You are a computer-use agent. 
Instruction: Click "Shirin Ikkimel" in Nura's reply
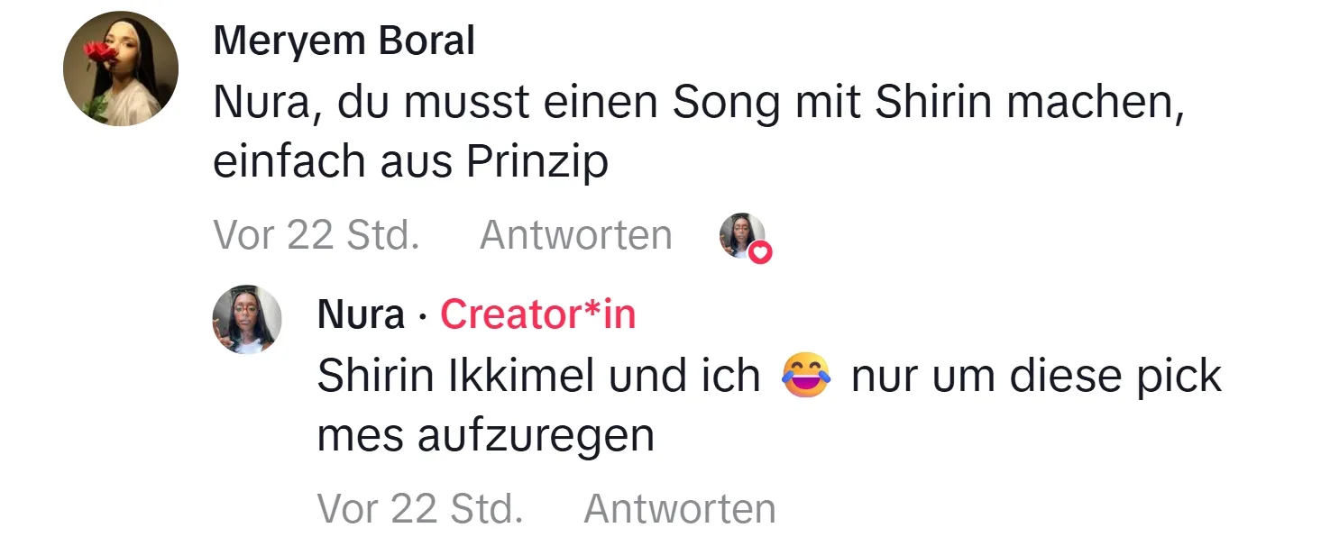coord(456,376)
